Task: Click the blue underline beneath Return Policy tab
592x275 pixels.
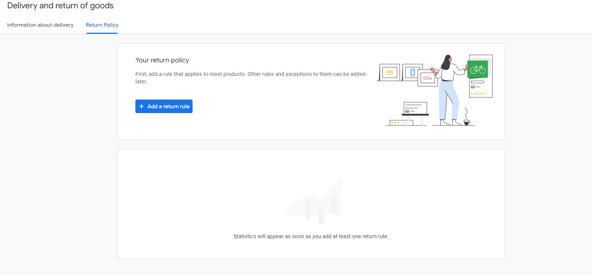Action: tap(102, 33)
